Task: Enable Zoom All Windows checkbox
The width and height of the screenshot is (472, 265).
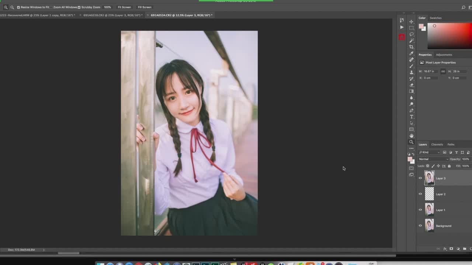Action: tap(51, 7)
